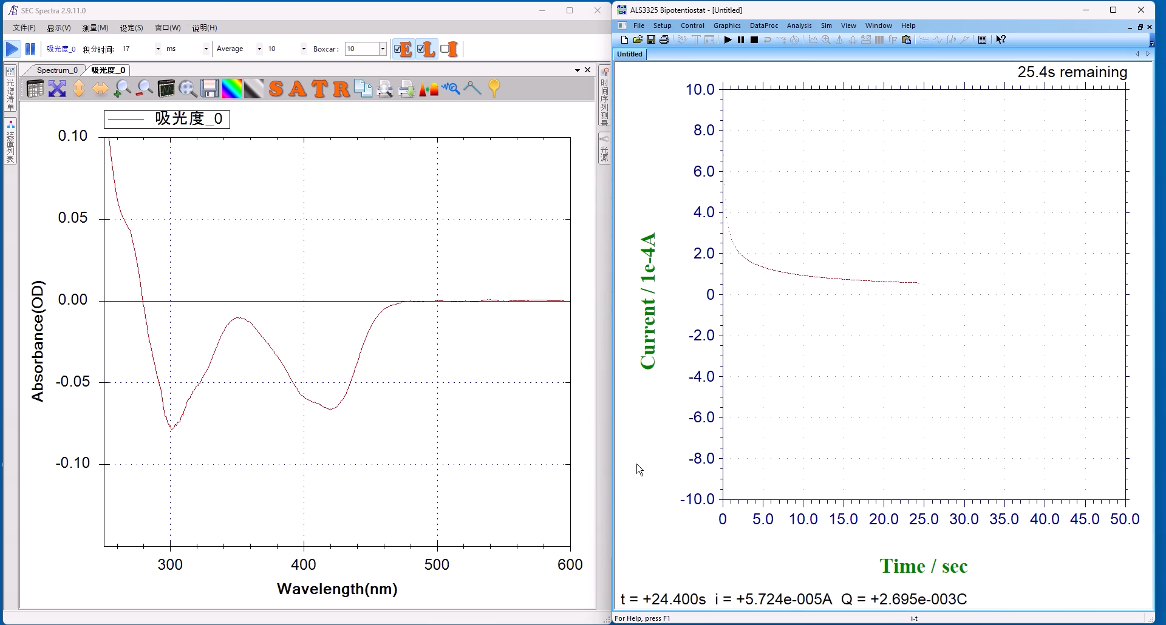Expand 时间序列 side panel
This screenshot has height=625, width=1166.
click(604, 96)
